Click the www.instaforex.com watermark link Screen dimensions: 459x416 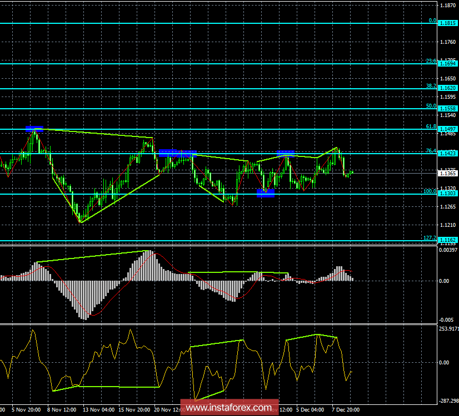coord(229,409)
